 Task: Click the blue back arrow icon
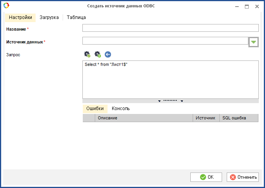click(x=108, y=55)
